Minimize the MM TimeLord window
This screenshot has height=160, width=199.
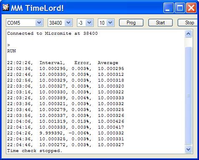[x=168, y=8]
